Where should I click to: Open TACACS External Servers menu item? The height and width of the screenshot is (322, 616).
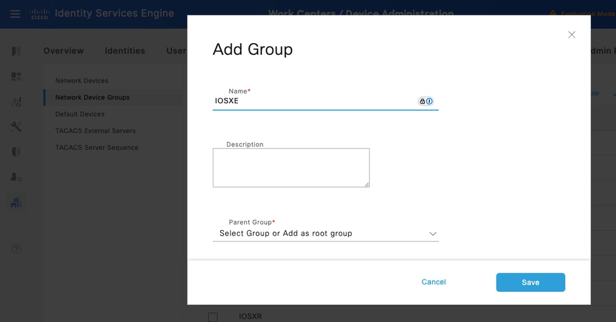(96, 131)
